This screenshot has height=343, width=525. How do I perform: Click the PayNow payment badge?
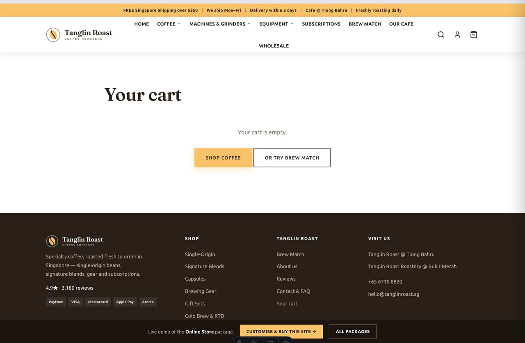56,302
